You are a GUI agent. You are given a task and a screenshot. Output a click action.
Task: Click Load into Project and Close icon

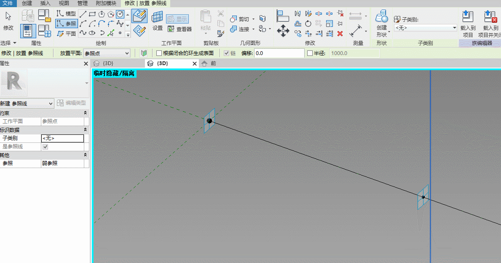coord(489,24)
